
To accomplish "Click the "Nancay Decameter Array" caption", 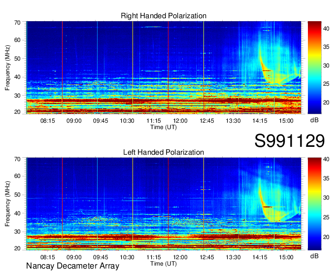I will [72, 266].
